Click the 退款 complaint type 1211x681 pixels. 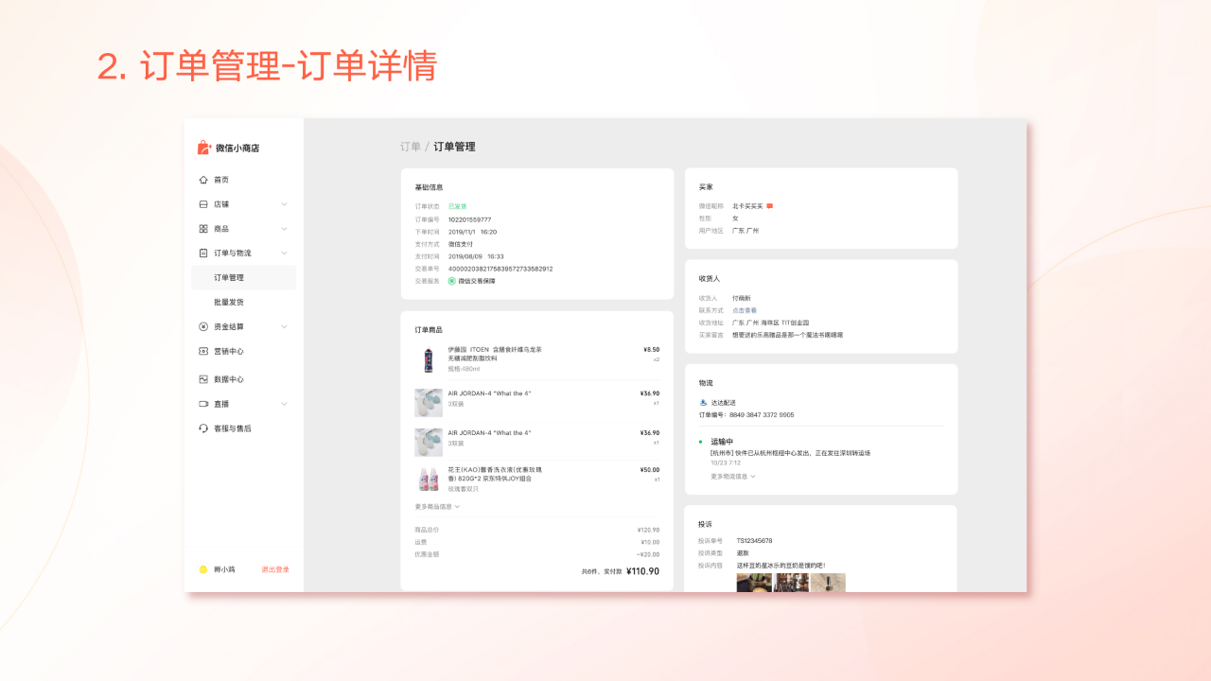tap(743, 553)
